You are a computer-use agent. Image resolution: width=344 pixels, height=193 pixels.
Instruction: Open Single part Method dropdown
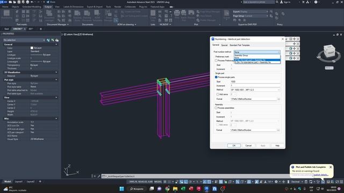point(255,90)
